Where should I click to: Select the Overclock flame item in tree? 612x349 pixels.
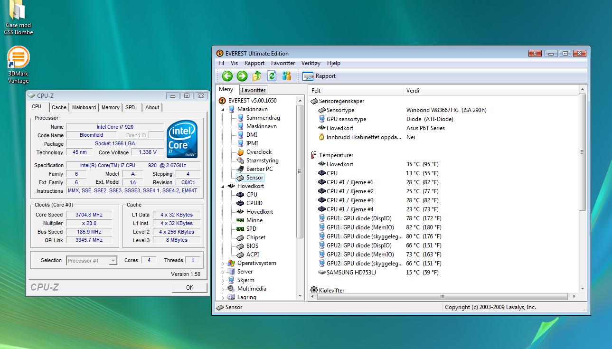(254, 152)
